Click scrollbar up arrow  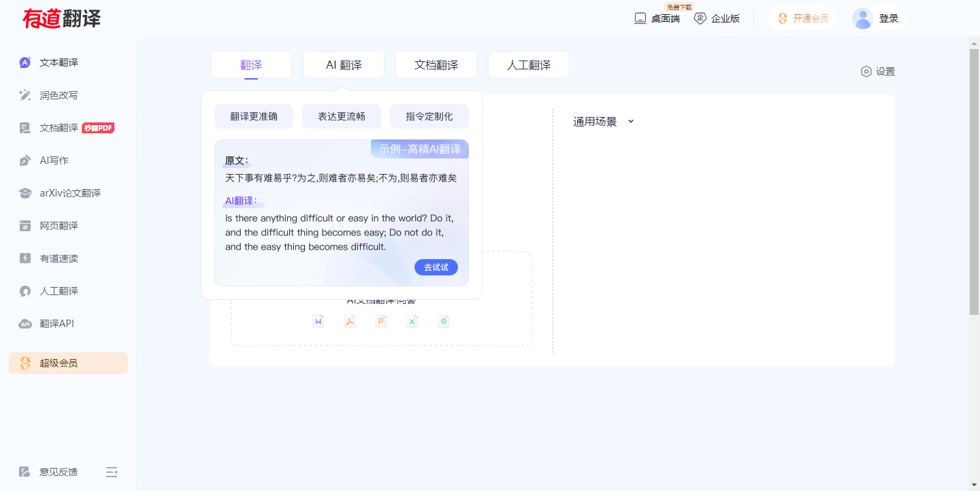(x=974, y=43)
